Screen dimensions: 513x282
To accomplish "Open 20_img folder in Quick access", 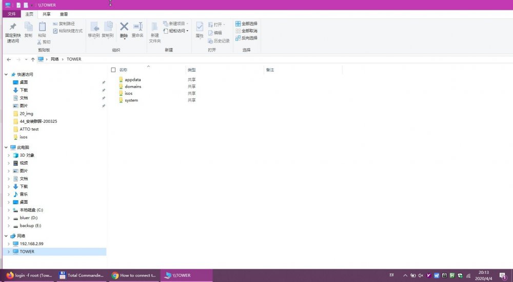I will 26,114.
